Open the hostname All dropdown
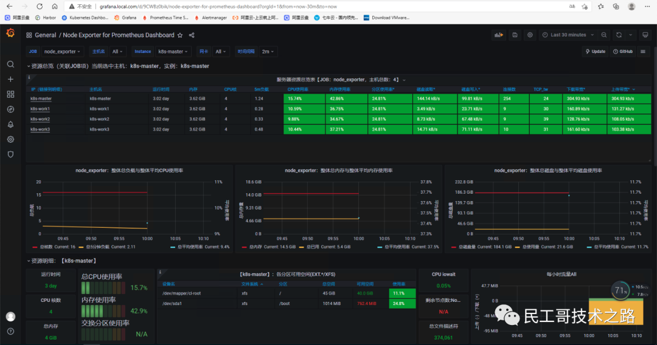This screenshot has width=657, height=345. 117,52
